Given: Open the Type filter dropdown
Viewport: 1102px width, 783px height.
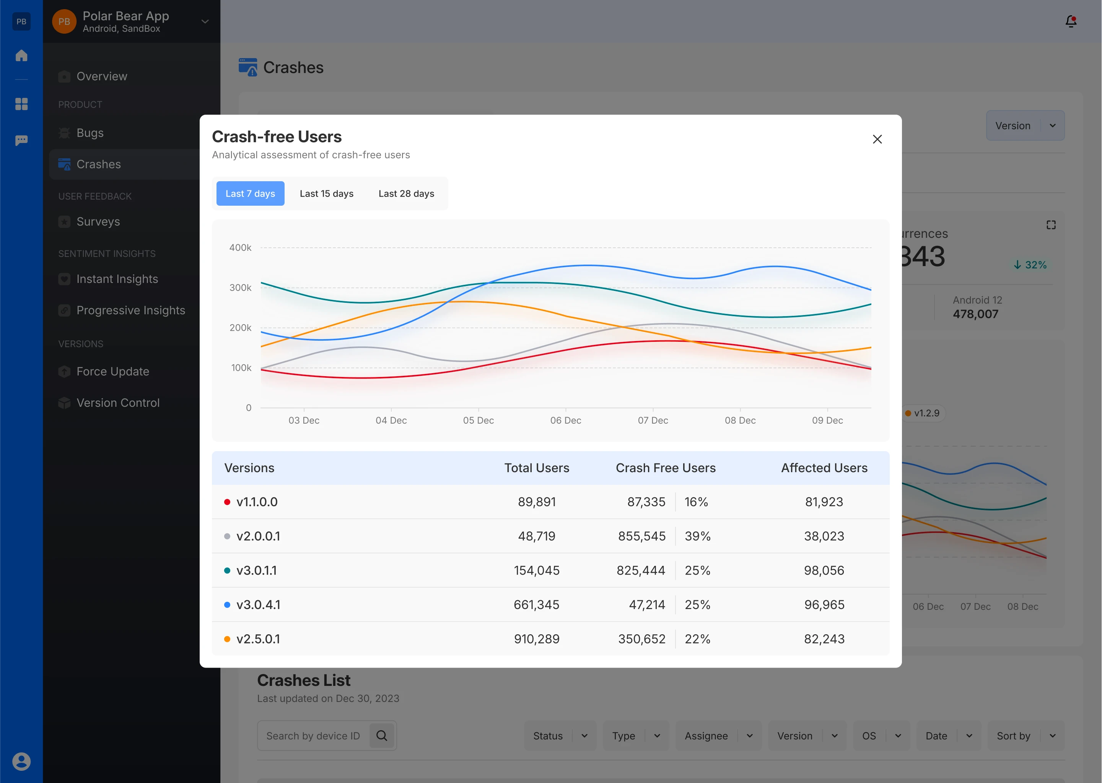Looking at the screenshot, I should (x=636, y=736).
